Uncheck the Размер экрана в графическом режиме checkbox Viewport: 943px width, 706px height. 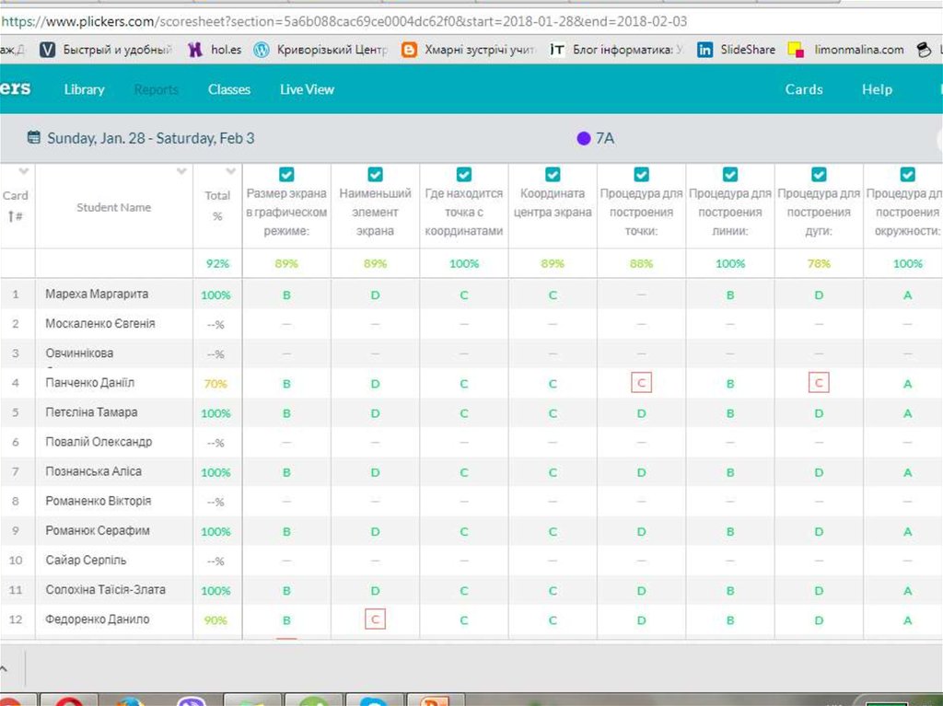[x=286, y=174]
